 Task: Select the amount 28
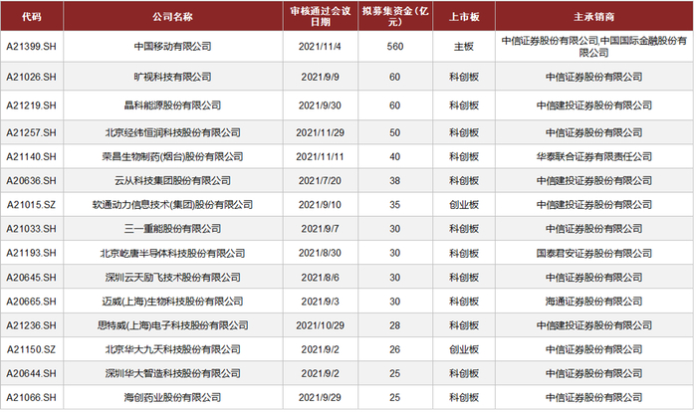click(x=395, y=325)
